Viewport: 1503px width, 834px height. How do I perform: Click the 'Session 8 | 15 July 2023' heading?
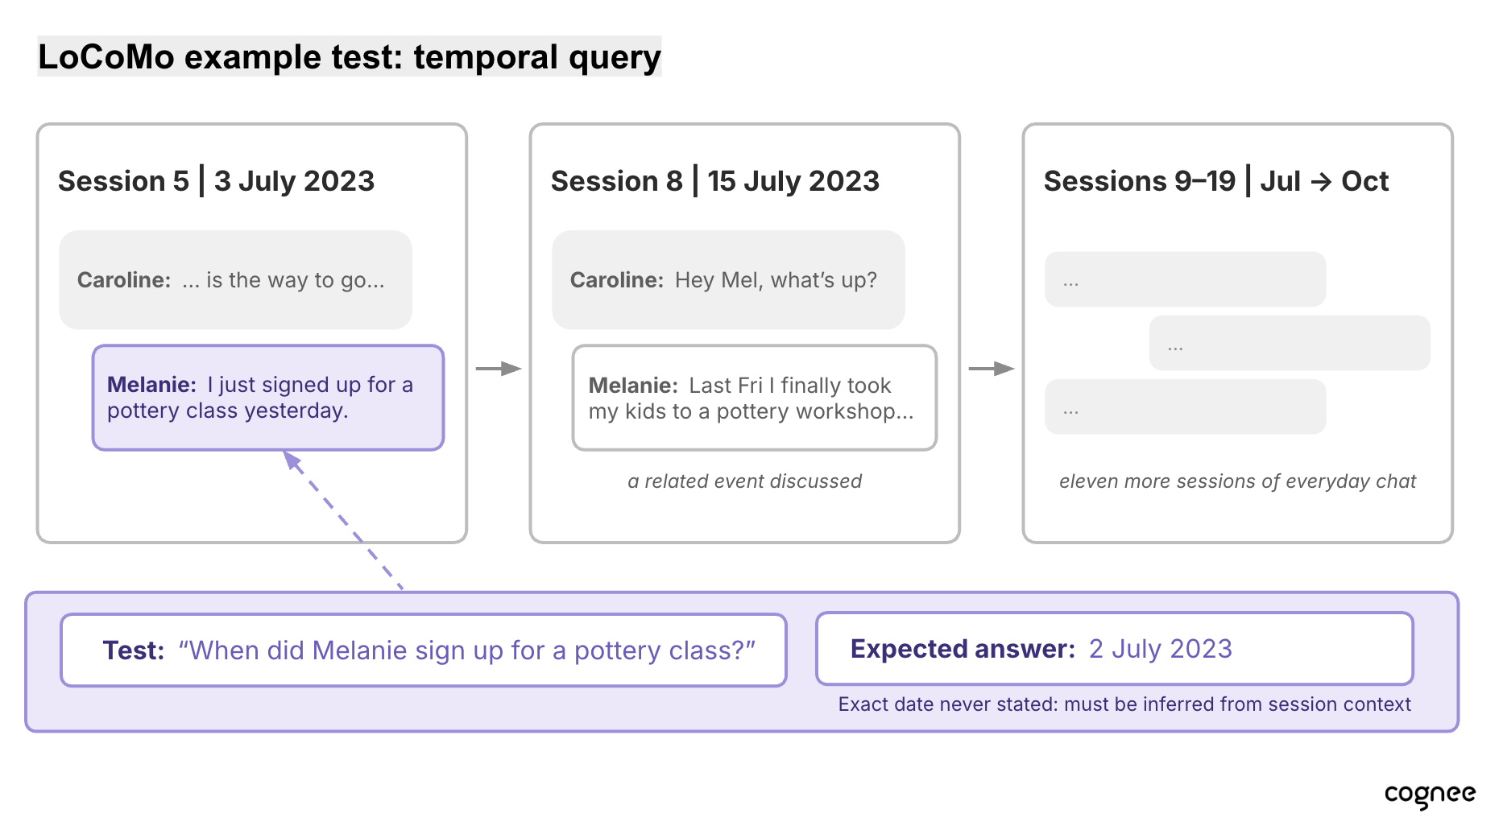tap(714, 181)
